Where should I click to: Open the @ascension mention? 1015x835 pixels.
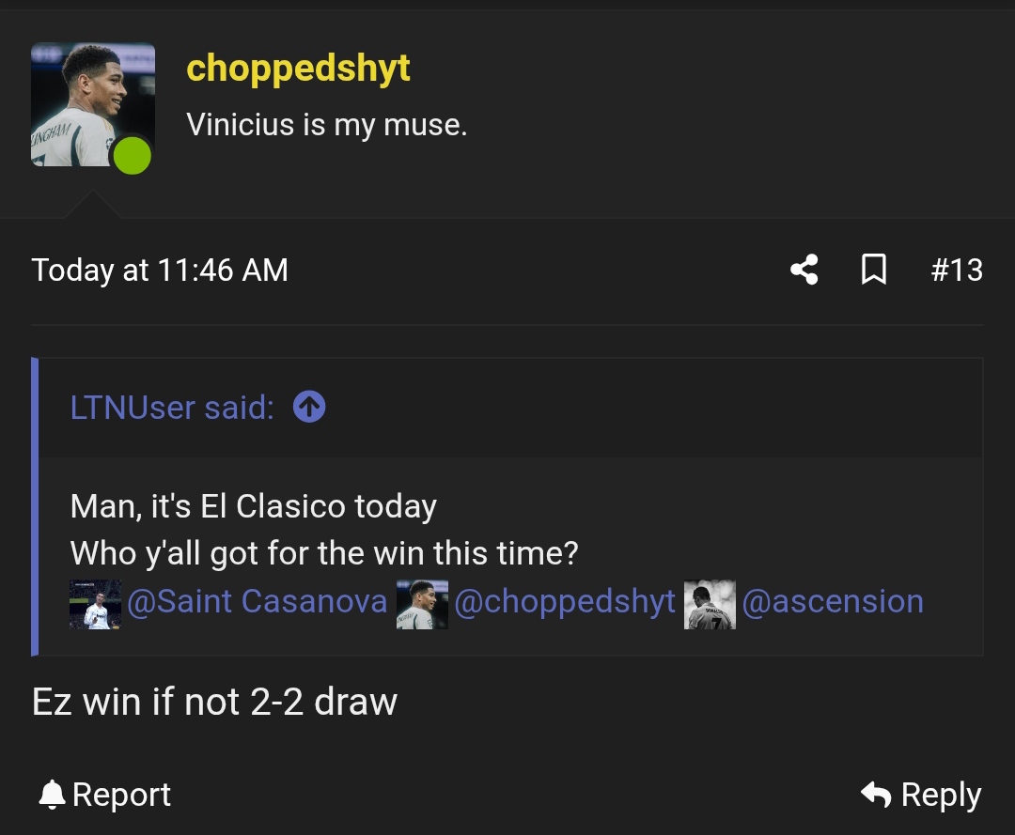point(833,602)
